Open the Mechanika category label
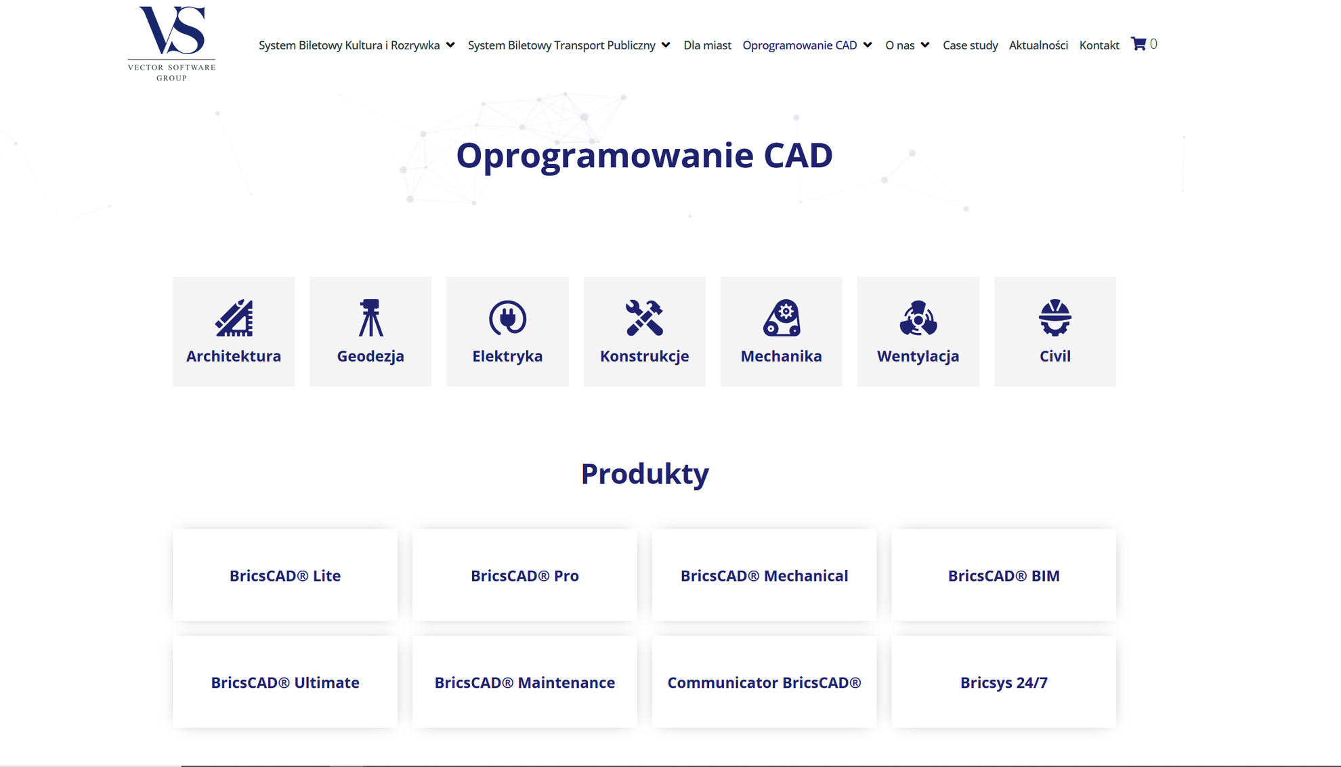Screen dimensions: 1341x767 782,356
